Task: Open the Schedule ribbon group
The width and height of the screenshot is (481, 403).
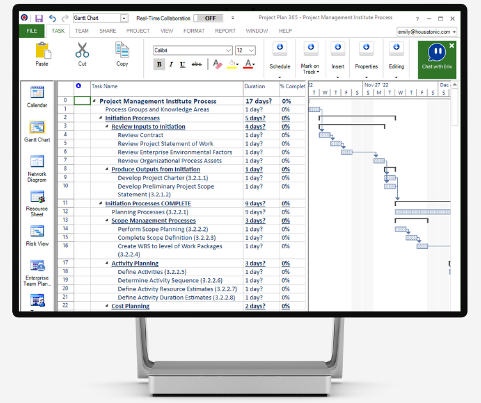Action: tap(280, 59)
